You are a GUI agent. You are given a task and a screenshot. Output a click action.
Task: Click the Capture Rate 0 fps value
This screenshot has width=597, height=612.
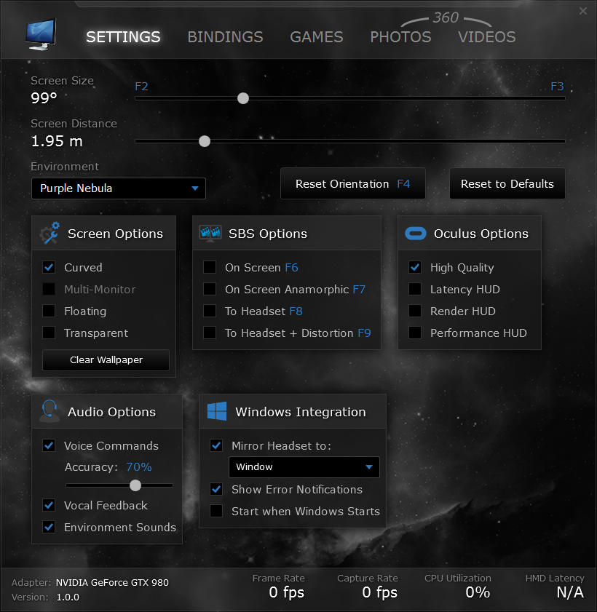[x=379, y=592]
